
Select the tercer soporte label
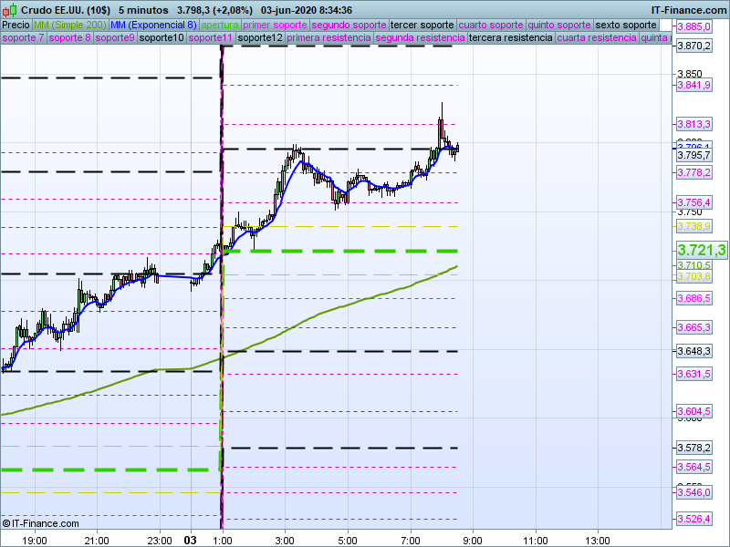pyautogui.click(x=422, y=25)
